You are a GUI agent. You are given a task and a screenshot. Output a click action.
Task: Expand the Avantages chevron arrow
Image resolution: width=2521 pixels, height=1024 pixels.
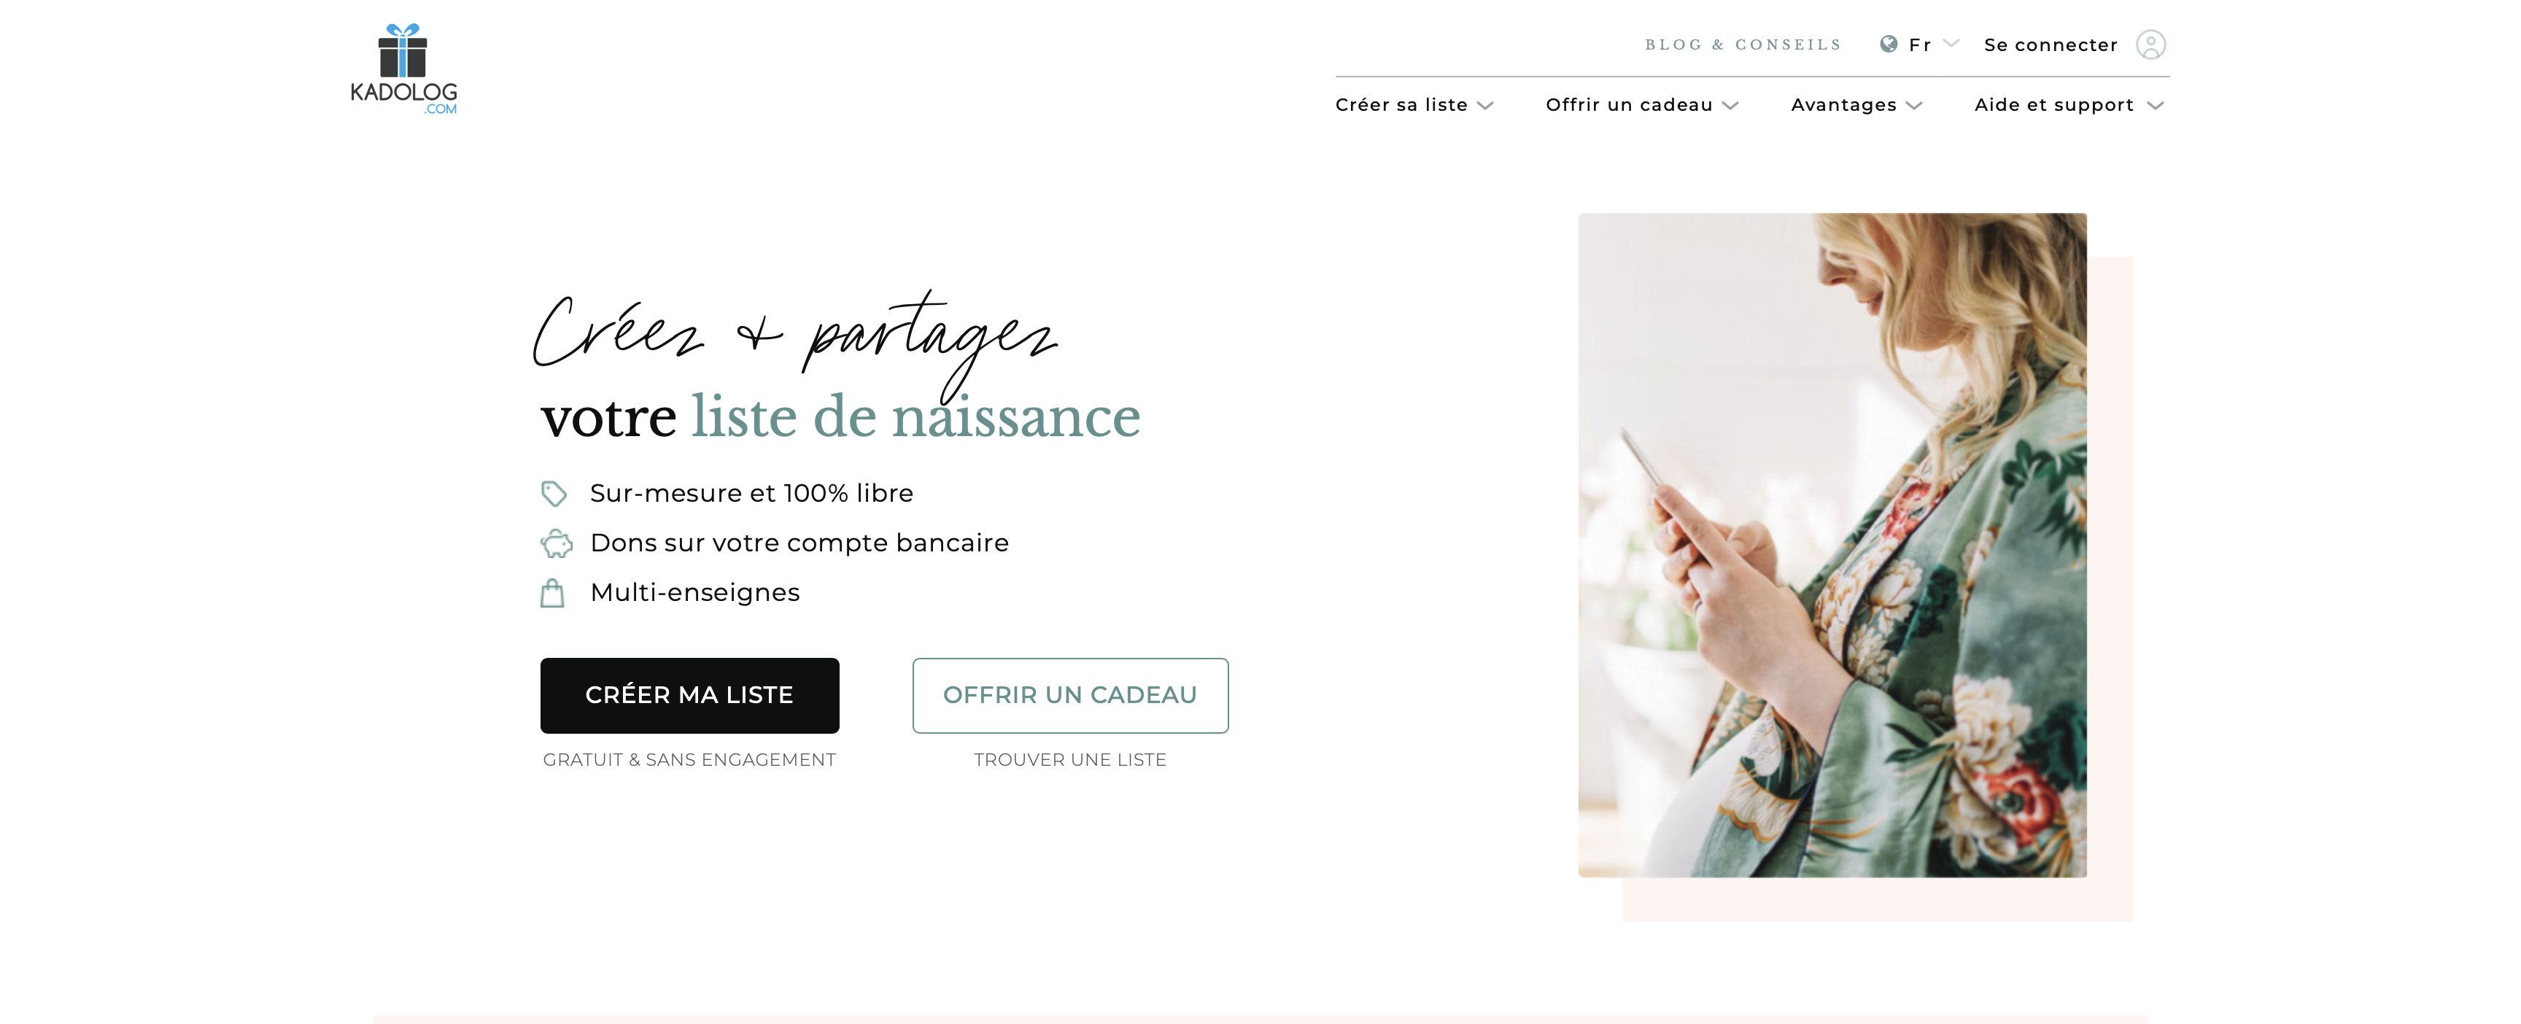1914,106
